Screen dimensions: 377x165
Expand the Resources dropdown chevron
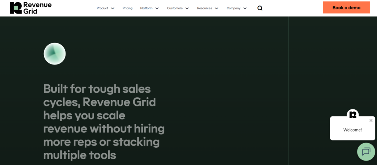point(216,8)
